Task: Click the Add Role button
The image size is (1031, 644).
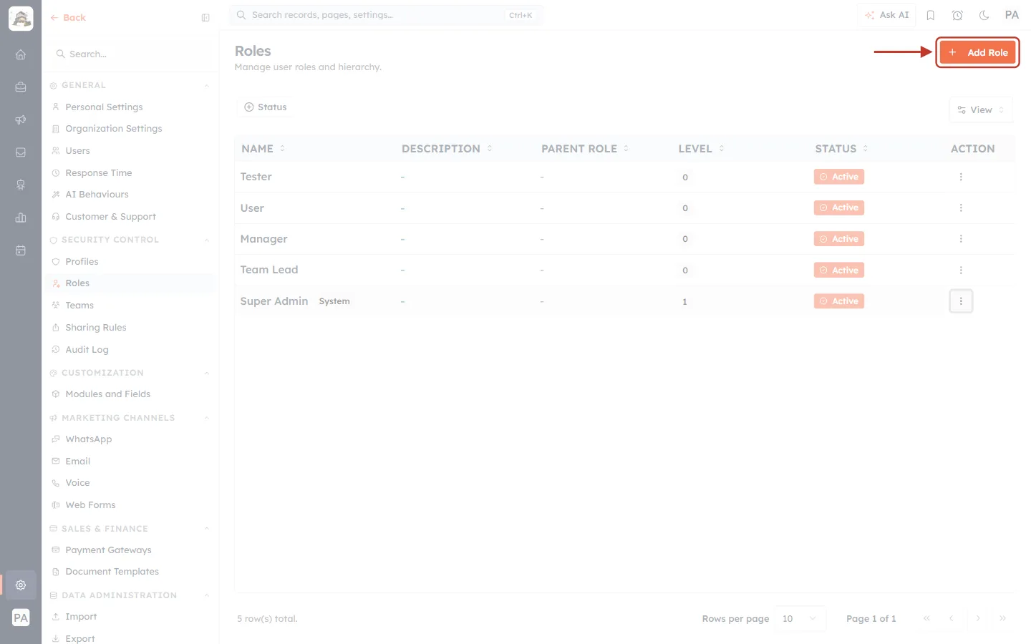Action: [977, 52]
